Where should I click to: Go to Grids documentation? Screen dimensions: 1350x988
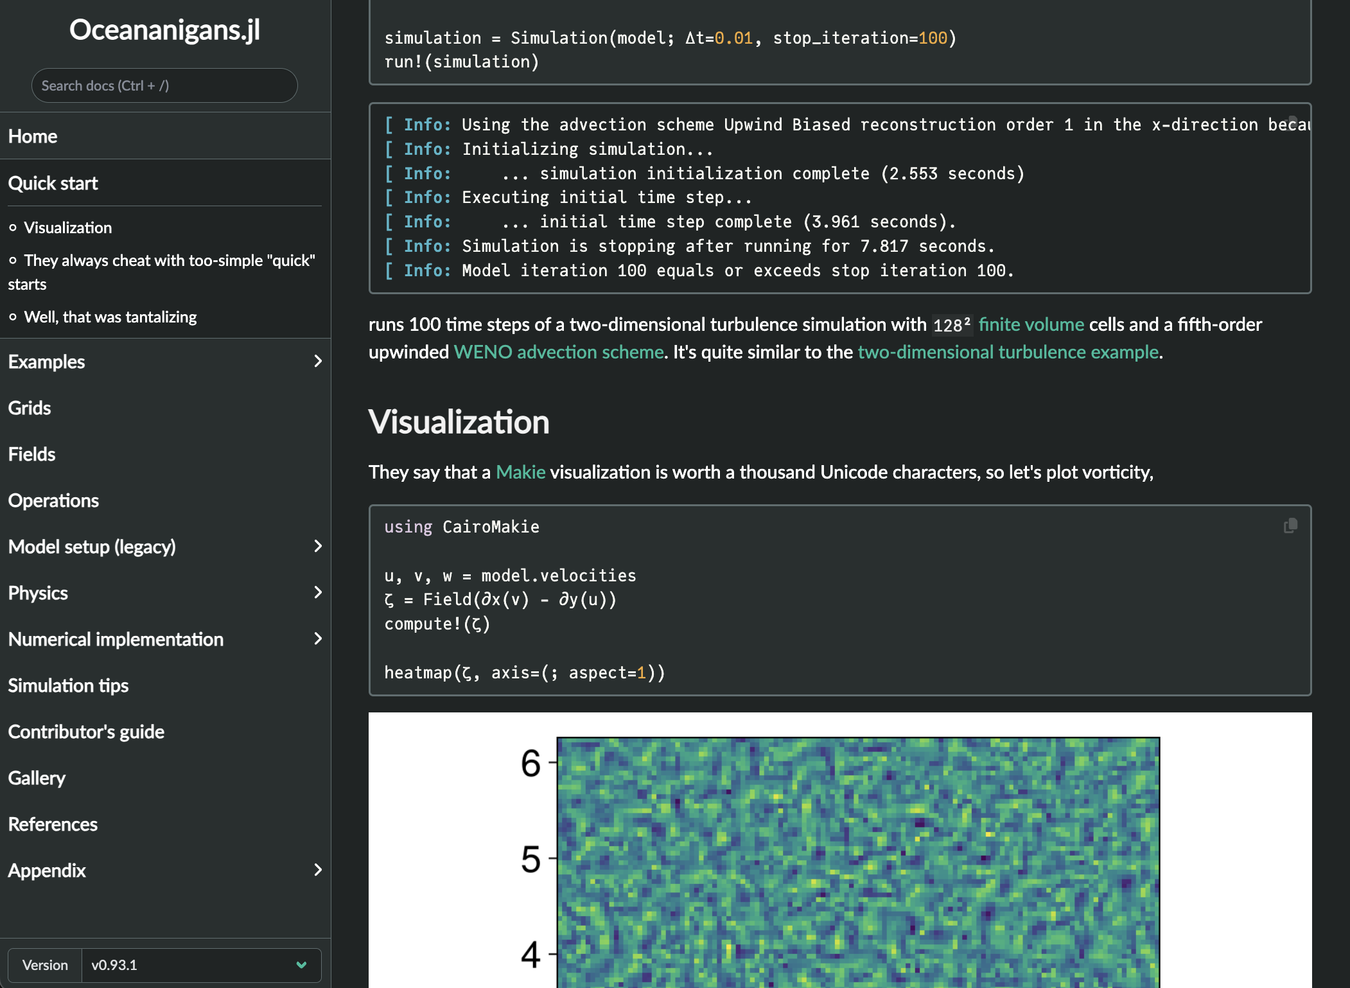(30, 408)
